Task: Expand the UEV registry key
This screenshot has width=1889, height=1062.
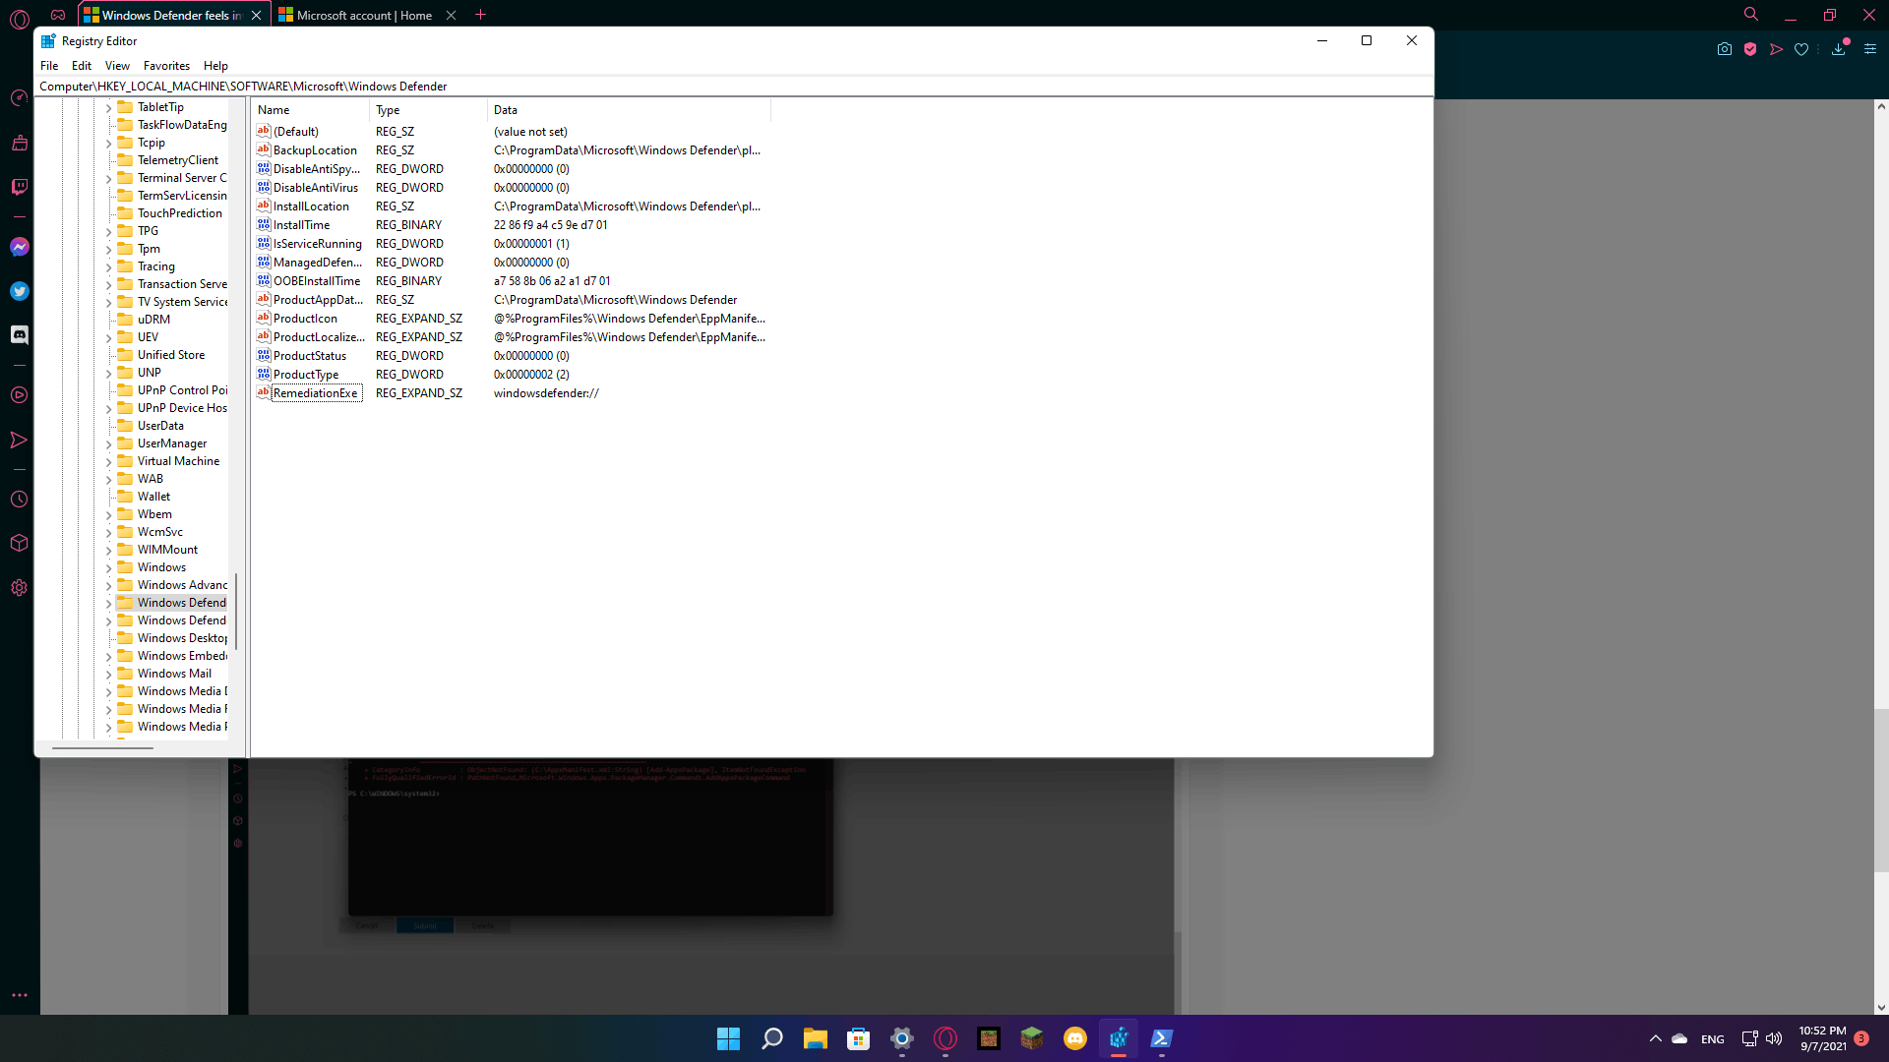Action: coord(108,338)
